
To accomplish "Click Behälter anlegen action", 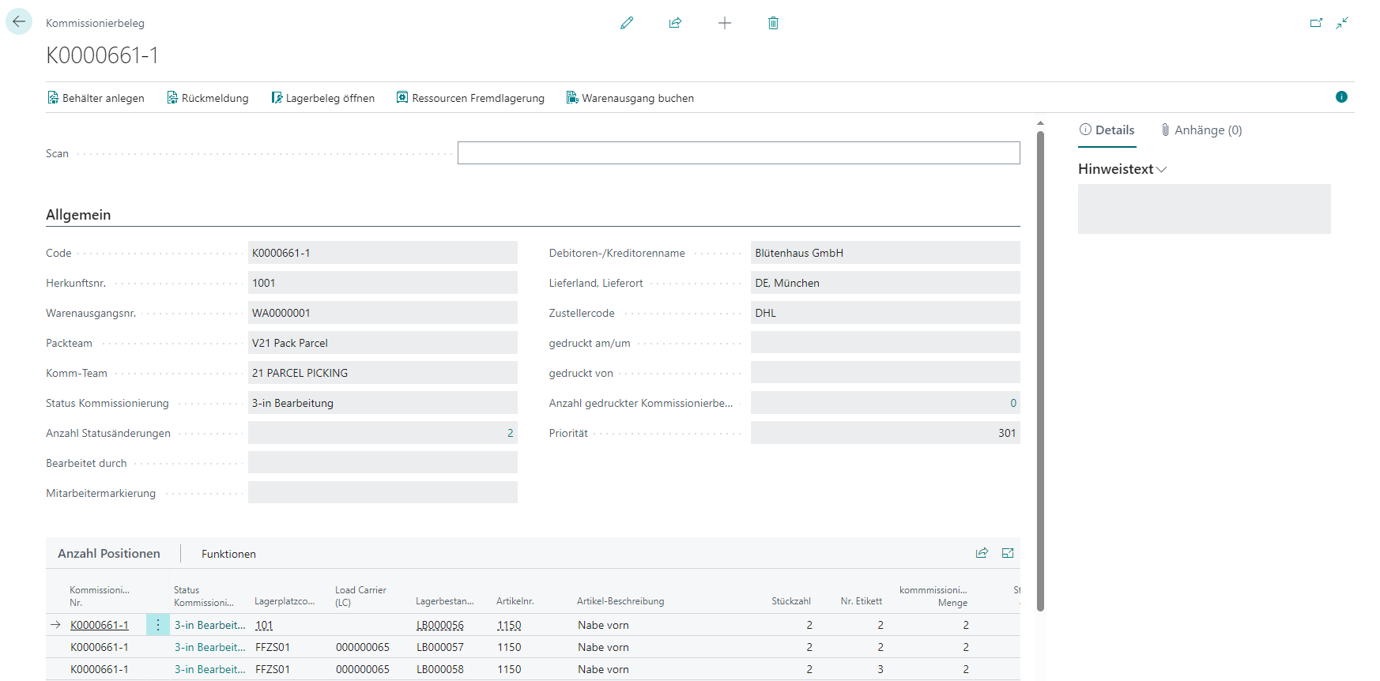I will coord(96,98).
